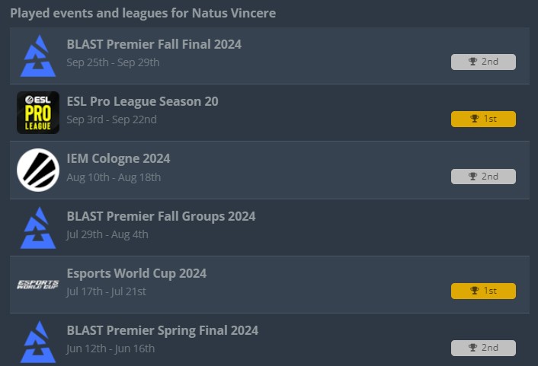The width and height of the screenshot is (538, 366).
Task: Open BLAST Premier Fall Groups 2024 event
Action: coord(161,216)
